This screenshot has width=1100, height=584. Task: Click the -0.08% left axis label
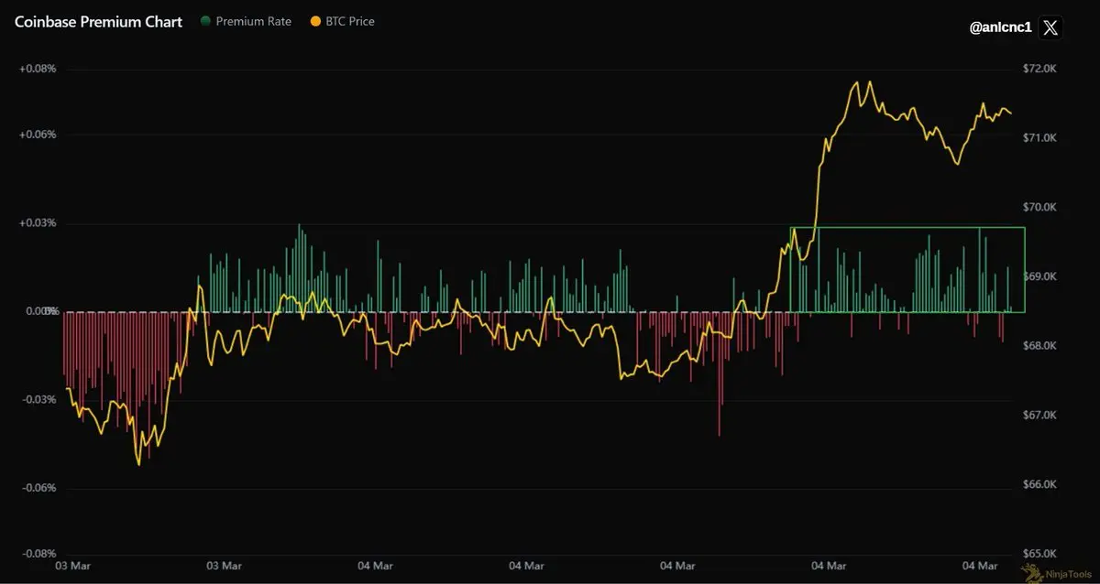pyautogui.click(x=38, y=554)
